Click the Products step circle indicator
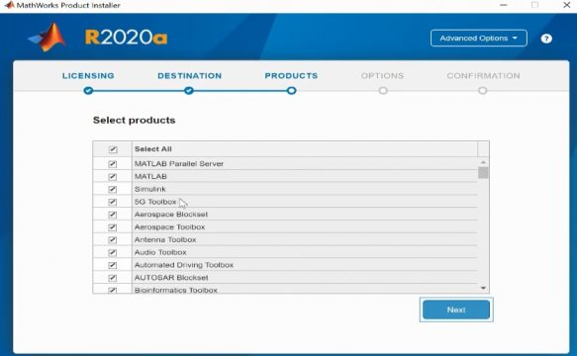This screenshot has height=356, width=577. tap(291, 90)
